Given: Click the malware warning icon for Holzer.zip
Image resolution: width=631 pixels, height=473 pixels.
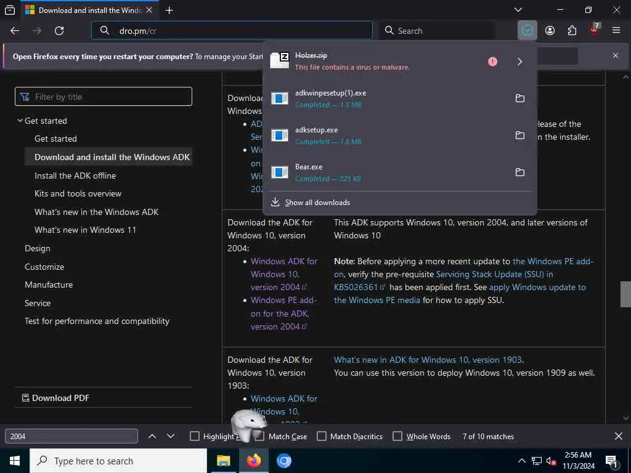Looking at the screenshot, I should tap(492, 62).
